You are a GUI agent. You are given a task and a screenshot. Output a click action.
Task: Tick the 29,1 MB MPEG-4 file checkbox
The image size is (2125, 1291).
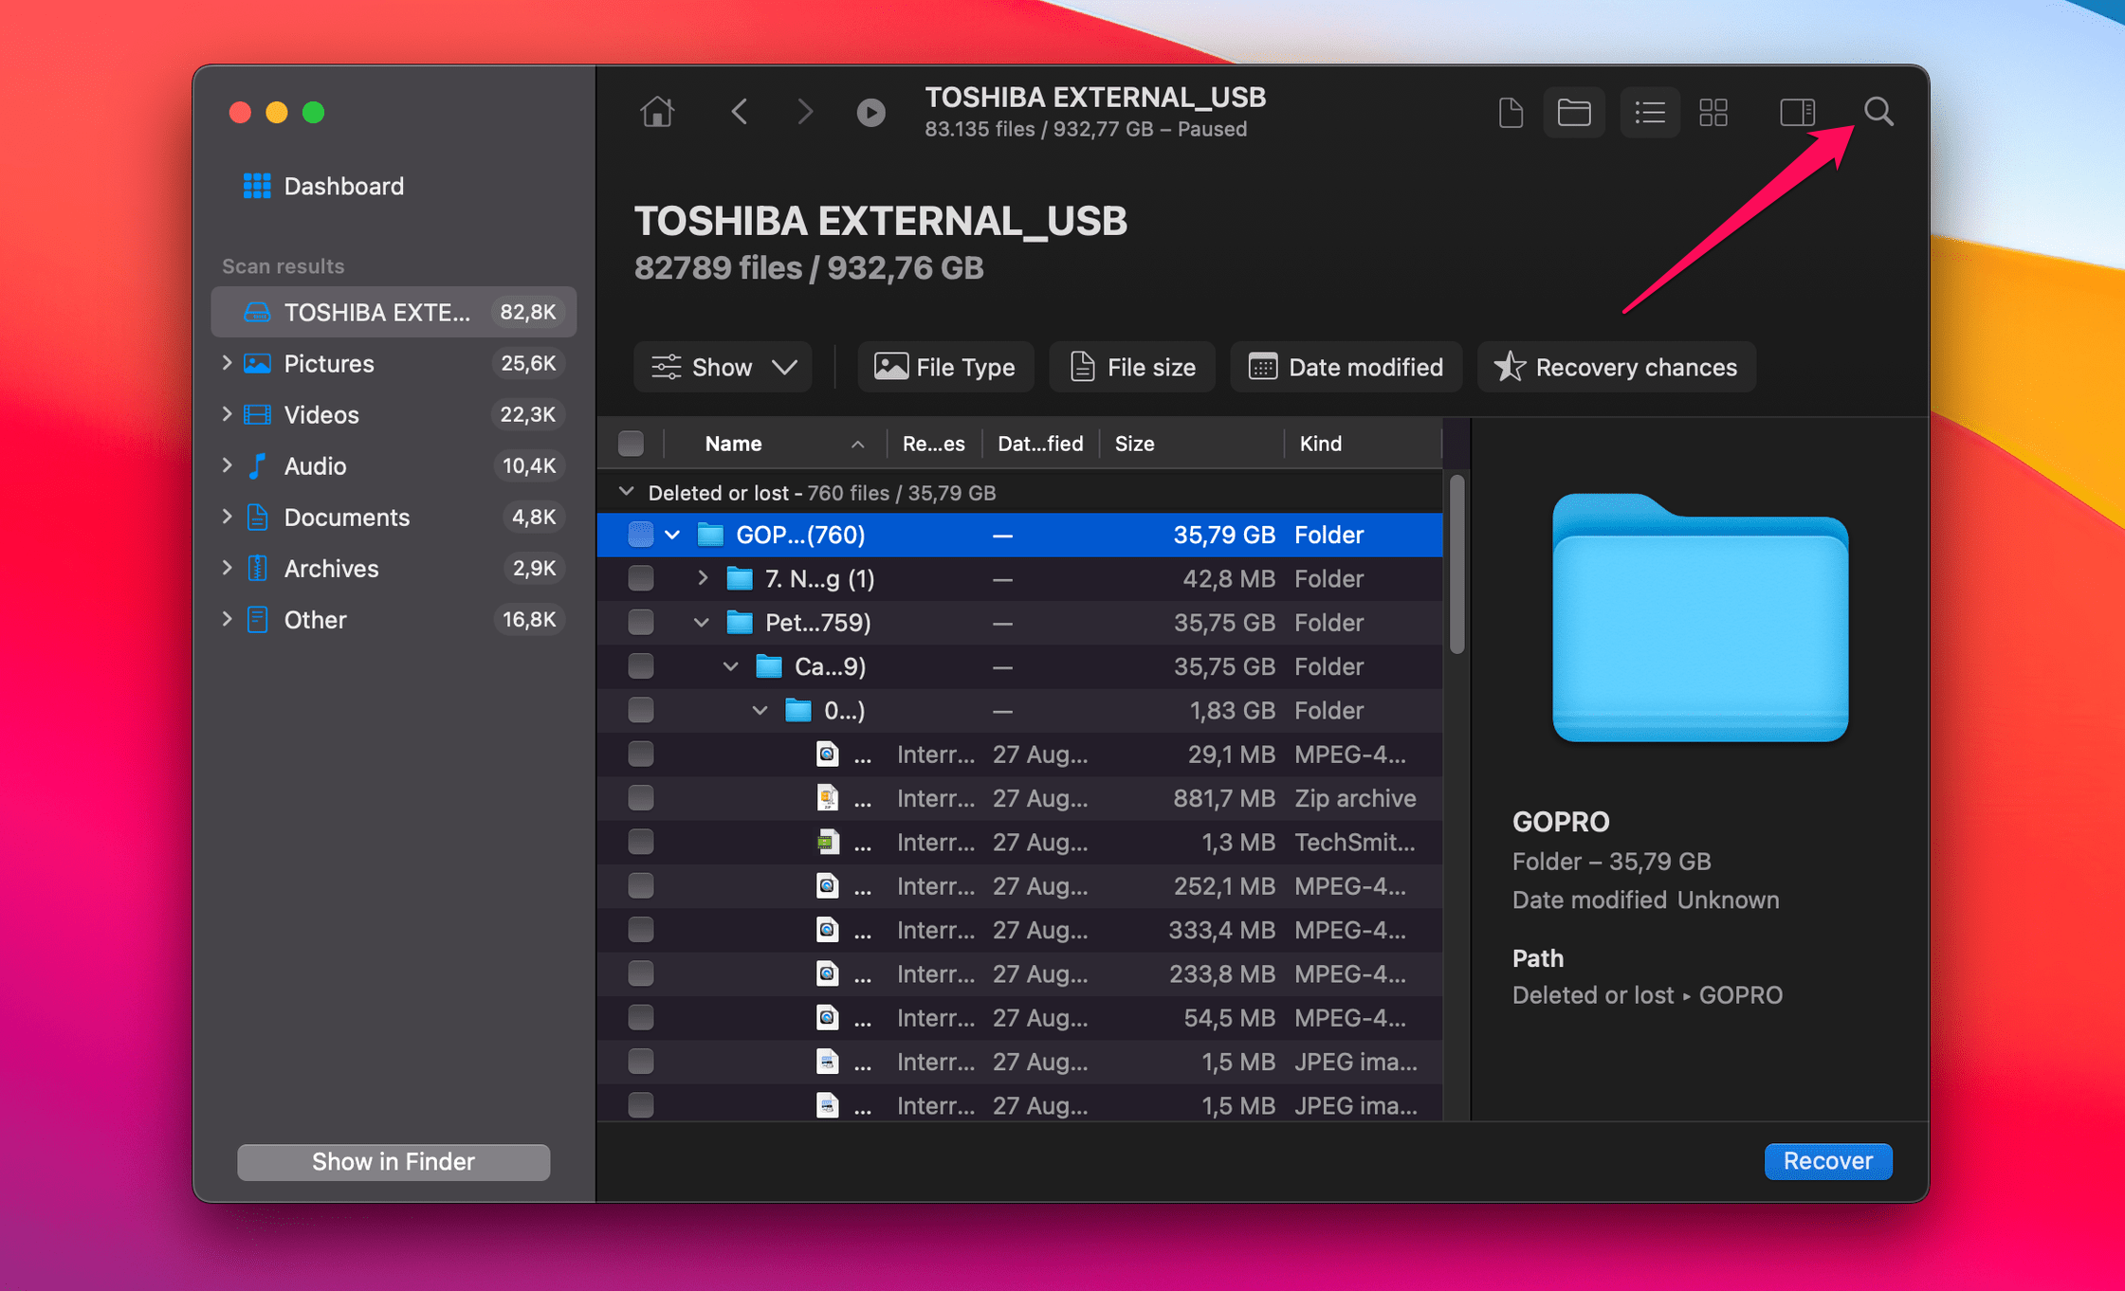[641, 754]
